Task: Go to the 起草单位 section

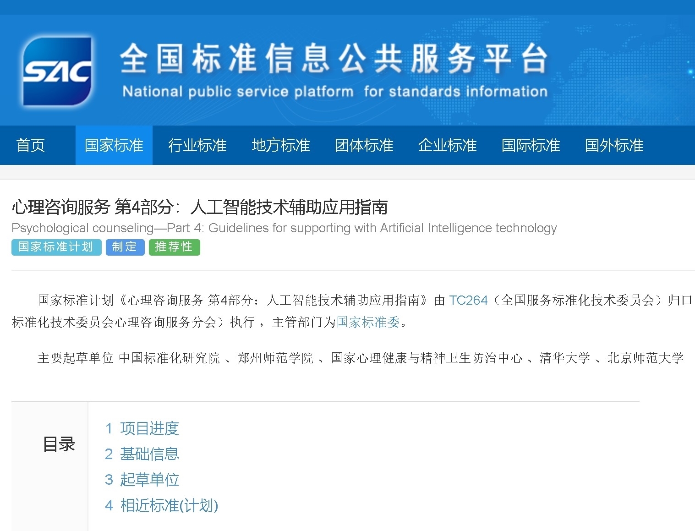Action: pos(149,480)
